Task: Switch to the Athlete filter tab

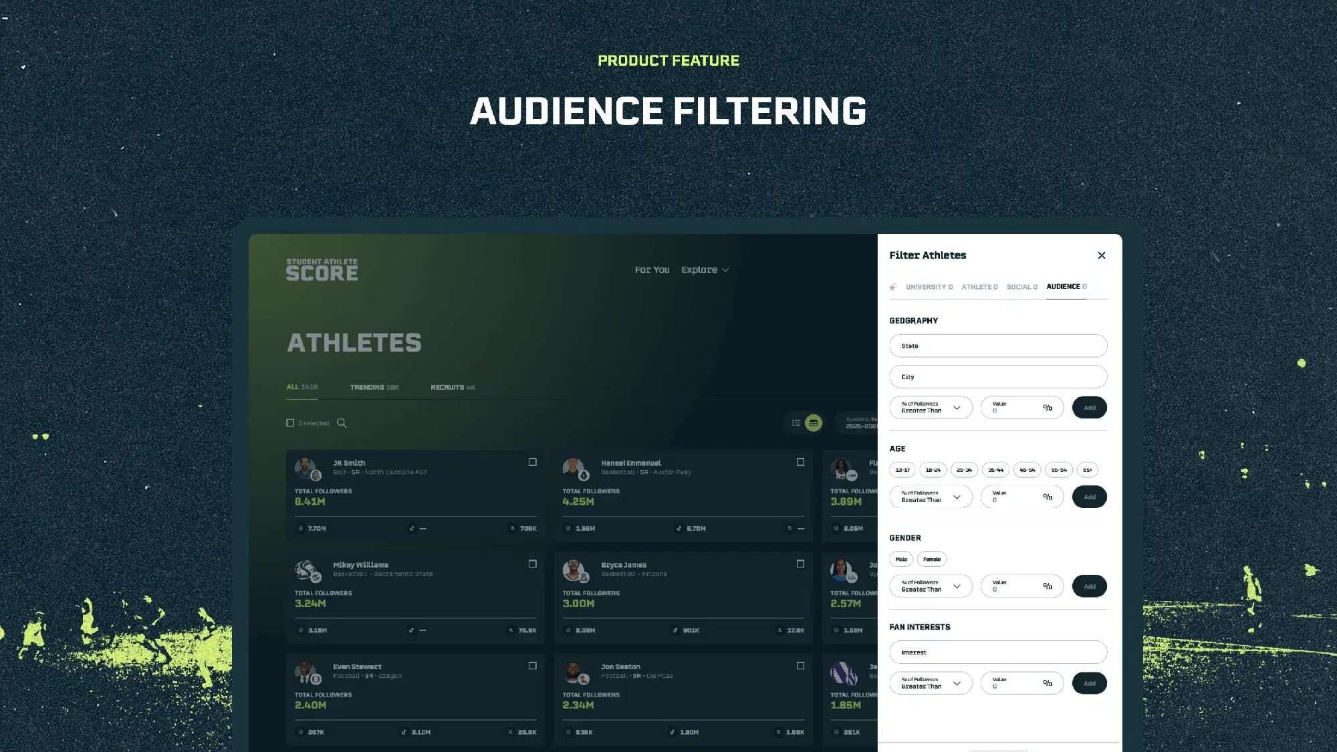Action: click(x=979, y=287)
